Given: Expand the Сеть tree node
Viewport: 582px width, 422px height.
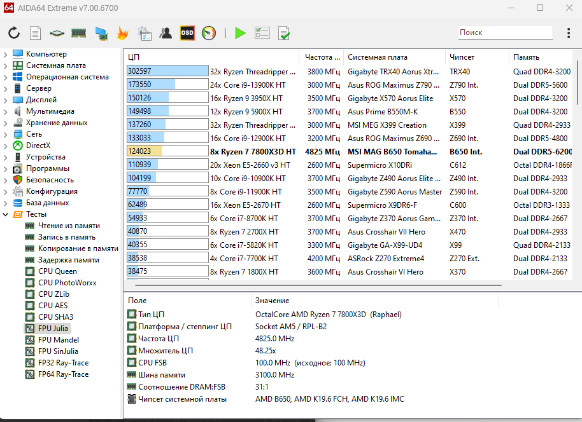Looking at the screenshot, I should [5, 135].
